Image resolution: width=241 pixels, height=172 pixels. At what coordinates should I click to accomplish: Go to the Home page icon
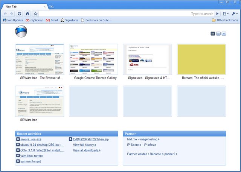27,14
